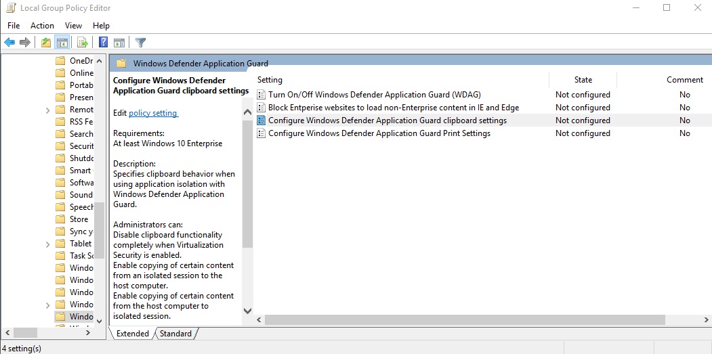This screenshot has height=354, width=712.
Task: Expand the Tablet tree folder
Action: click(x=47, y=244)
